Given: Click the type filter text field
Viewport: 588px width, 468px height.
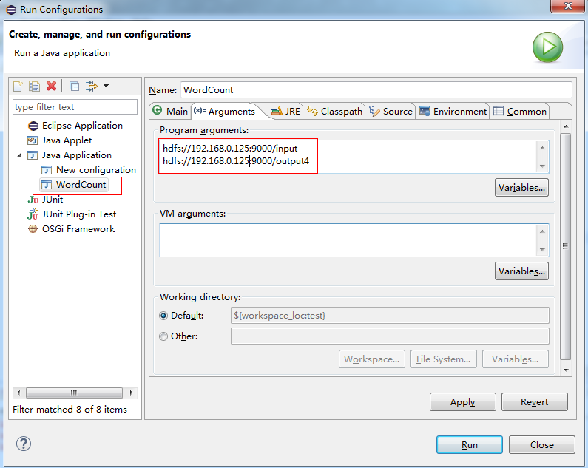Looking at the screenshot, I should pyautogui.click(x=75, y=107).
